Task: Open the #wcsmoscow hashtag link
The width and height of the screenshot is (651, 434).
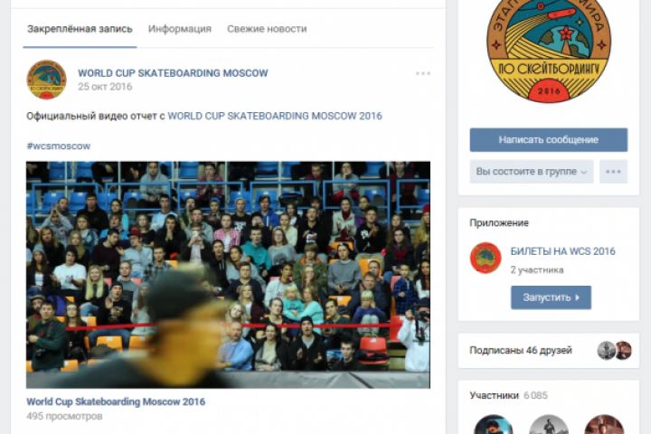Action: [x=59, y=146]
